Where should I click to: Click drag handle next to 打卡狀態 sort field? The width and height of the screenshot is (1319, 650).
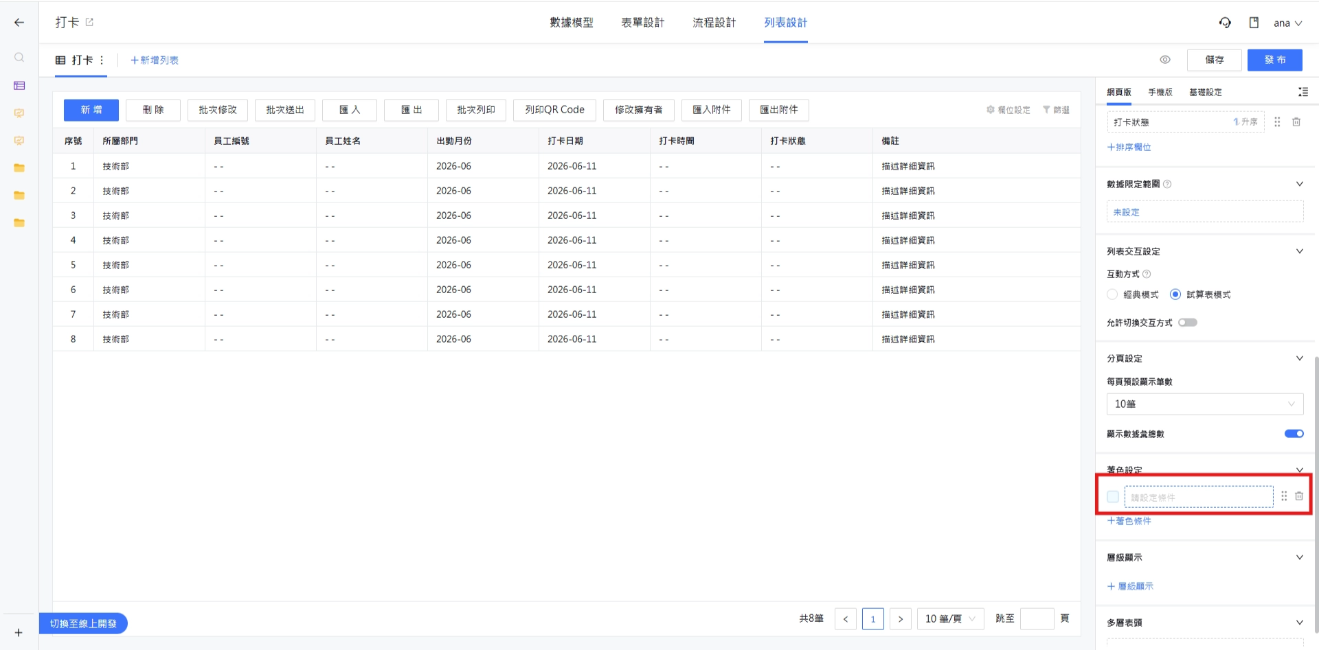(x=1277, y=122)
